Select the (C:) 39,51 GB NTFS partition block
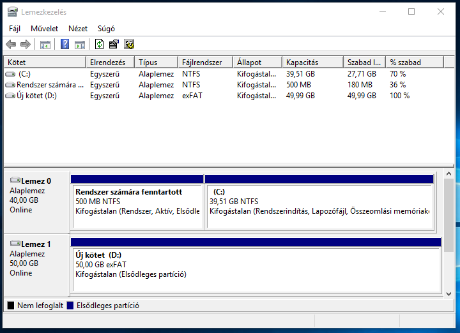 coord(319,202)
